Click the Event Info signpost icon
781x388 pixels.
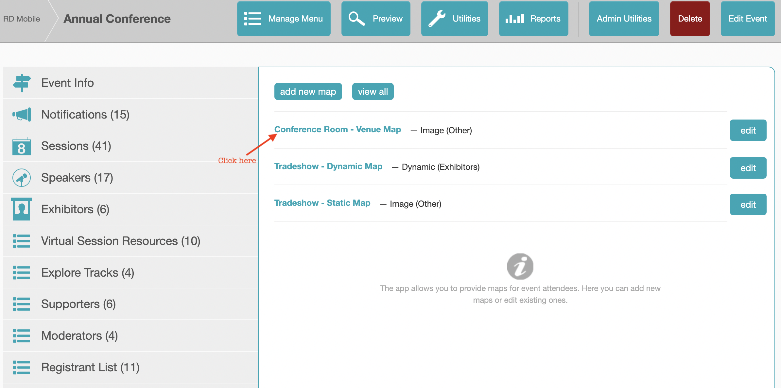pyautogui.click(x=22, y=83)
